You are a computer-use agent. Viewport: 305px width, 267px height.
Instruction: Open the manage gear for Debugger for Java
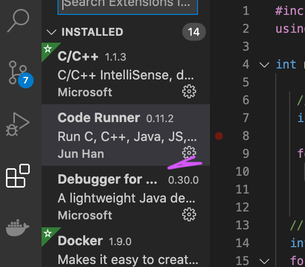point(189,214)
